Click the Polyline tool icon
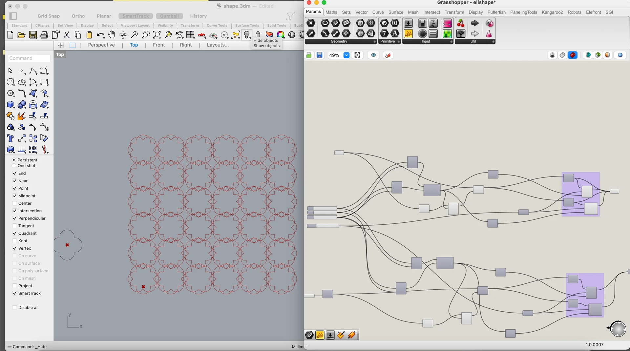The width and height of the screenshot is (630, 351). (x=33, y=71)
